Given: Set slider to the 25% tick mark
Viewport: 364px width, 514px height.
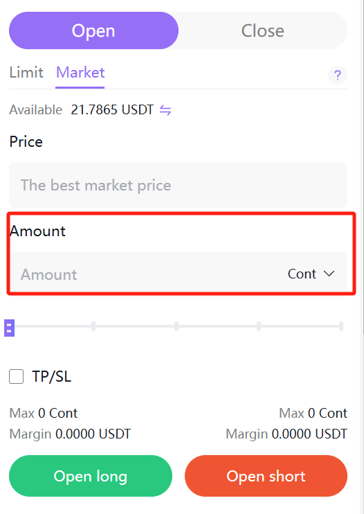Looking at the screenshot, I should pos(93,326).
